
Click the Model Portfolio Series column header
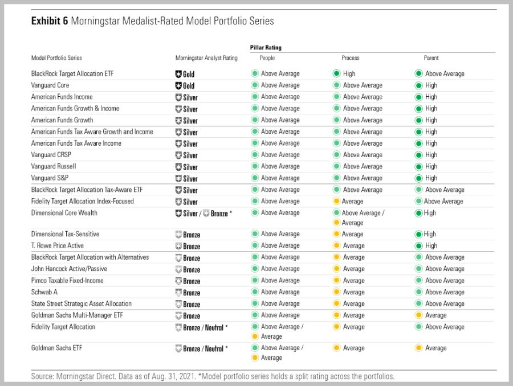(x=56, y=58)
